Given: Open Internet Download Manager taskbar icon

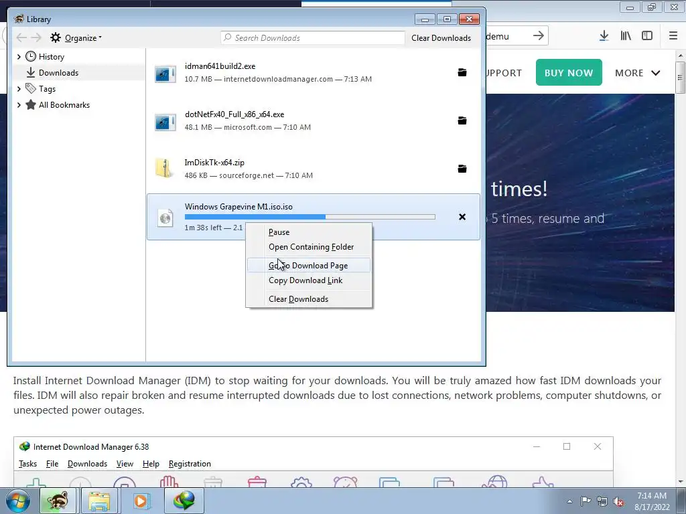Looking at the screenshot, I should pos(184,501).
